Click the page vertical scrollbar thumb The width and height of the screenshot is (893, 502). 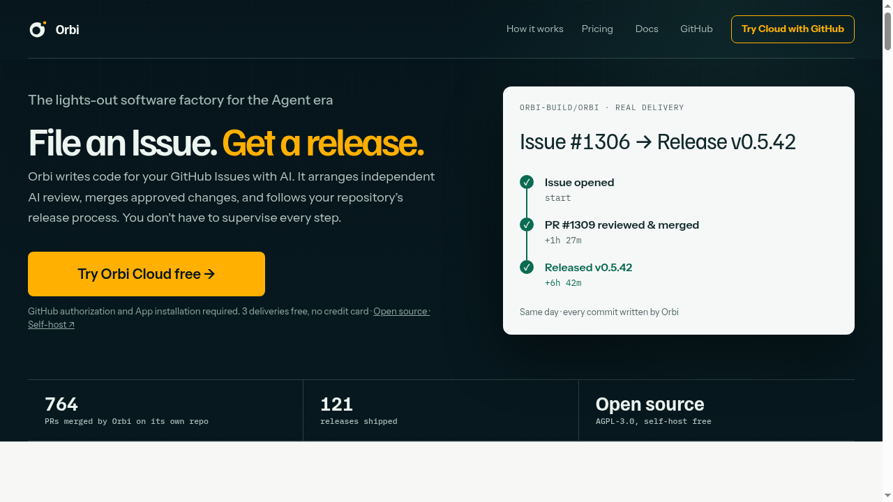click(887, 30)
